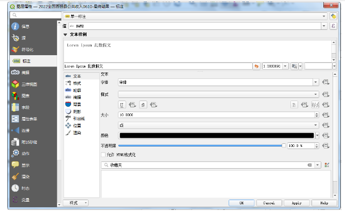Open the 渲染 (Rendering) page in left sidebar
Image resolution: width=345 pixels, height=213 pixels.
pyautogui.click(x=33, y=177)
